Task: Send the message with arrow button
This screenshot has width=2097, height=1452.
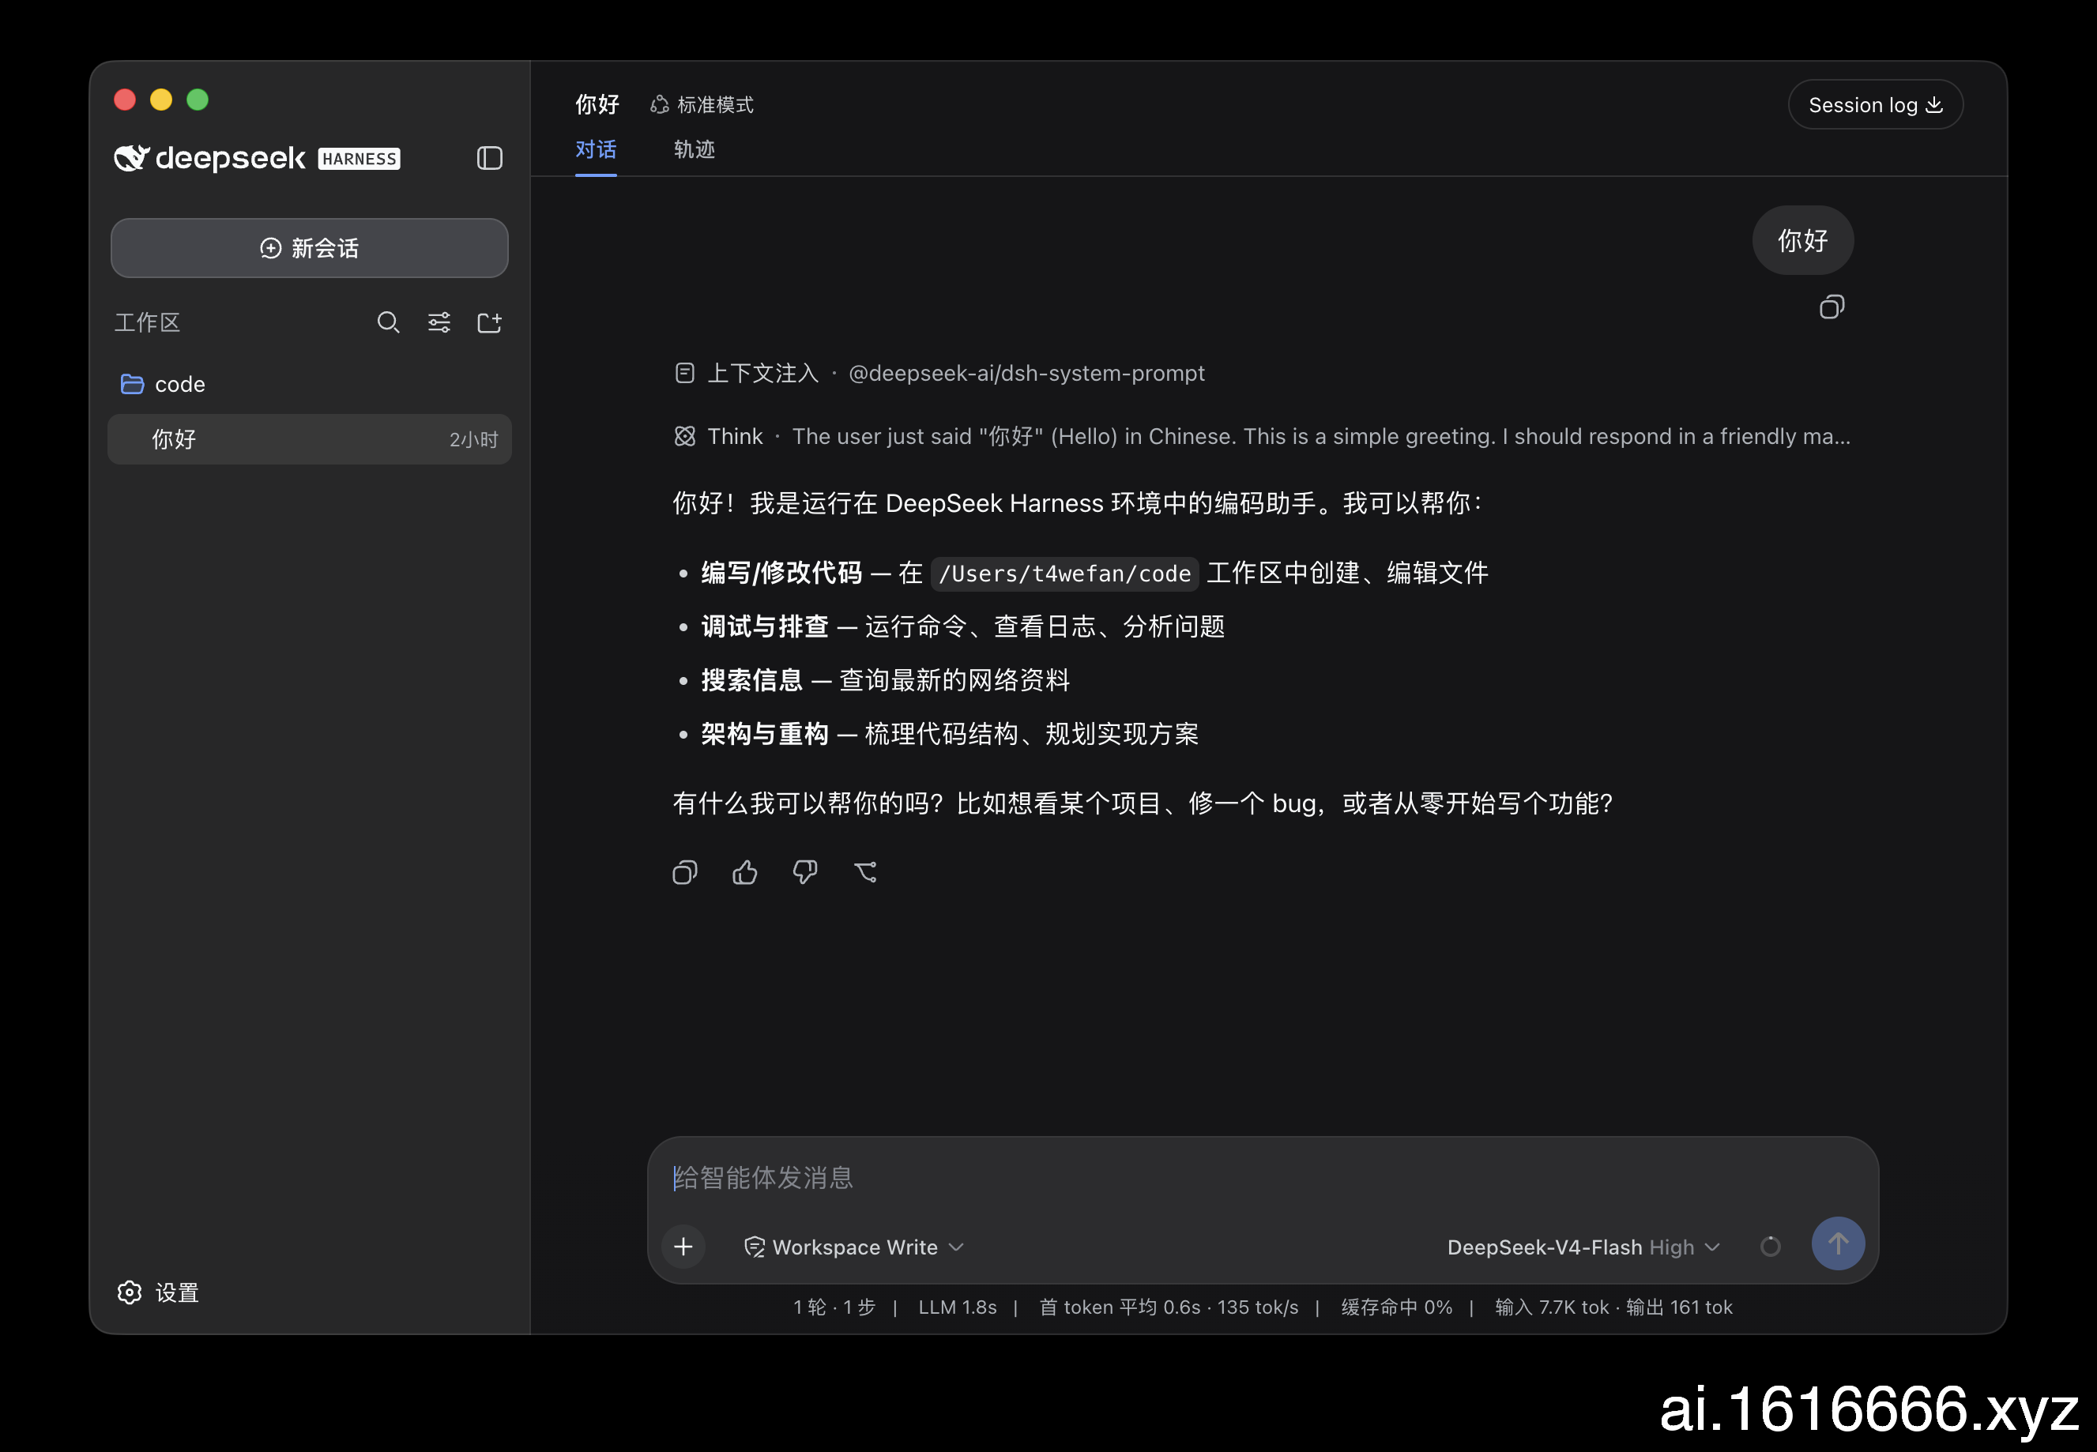Action: (1838, 1243)
